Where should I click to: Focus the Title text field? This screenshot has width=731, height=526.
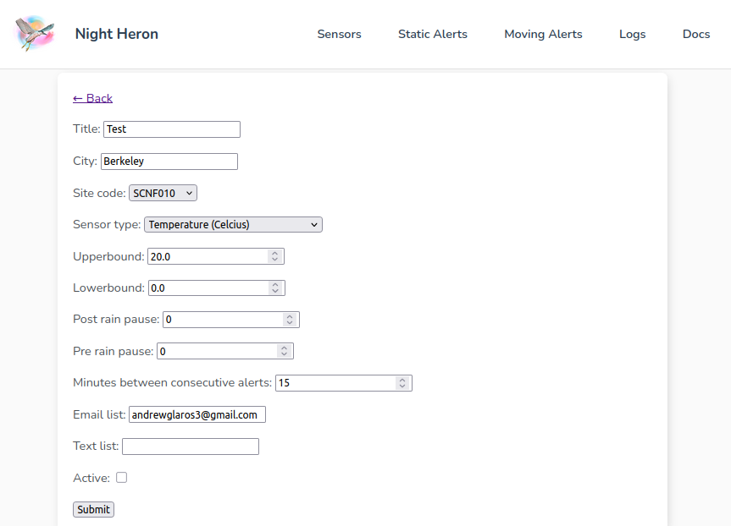pos(171,129)
